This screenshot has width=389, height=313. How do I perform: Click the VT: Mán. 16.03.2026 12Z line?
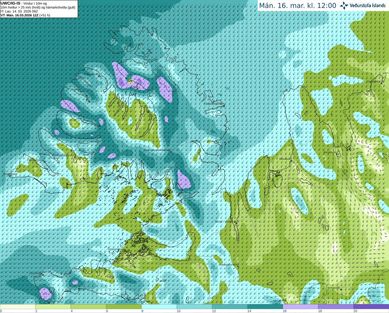tap(25, 15)
